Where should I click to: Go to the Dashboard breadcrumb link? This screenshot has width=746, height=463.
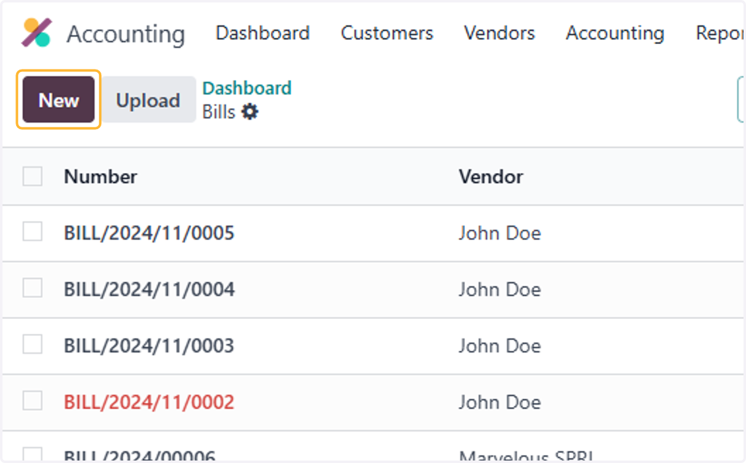247,88
